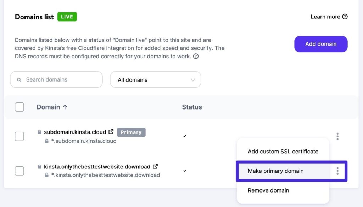The height and width of the screenshot is (207, 363).
Task: Click the magnifier icon in the search field
Action: [19, 79]
